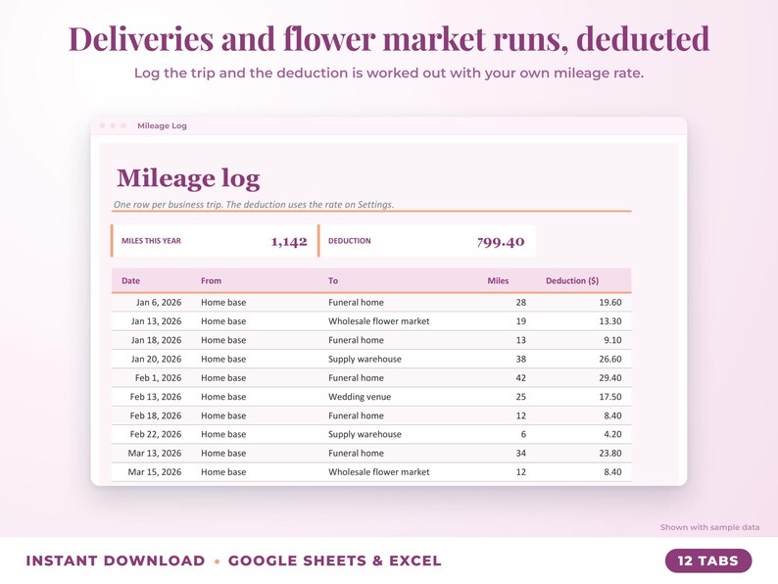Click Funeral home in the Jan 6 row
The image size is (778, 584).
pos(356,302)
